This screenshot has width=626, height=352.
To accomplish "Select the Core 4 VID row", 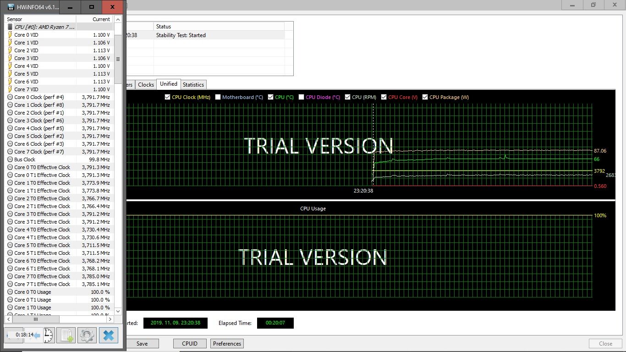I will [59, 66].
